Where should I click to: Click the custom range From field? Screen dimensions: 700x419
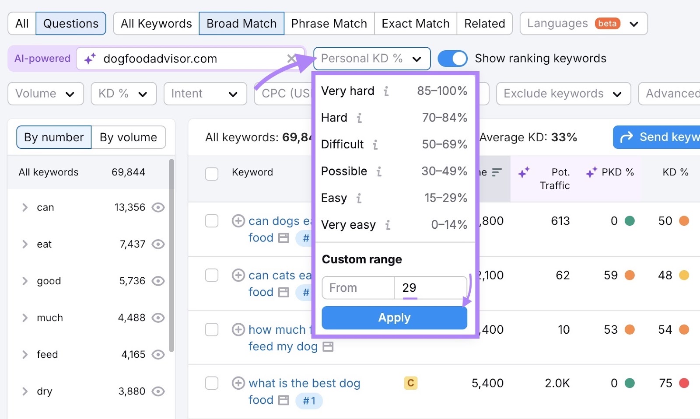(358, 288)
